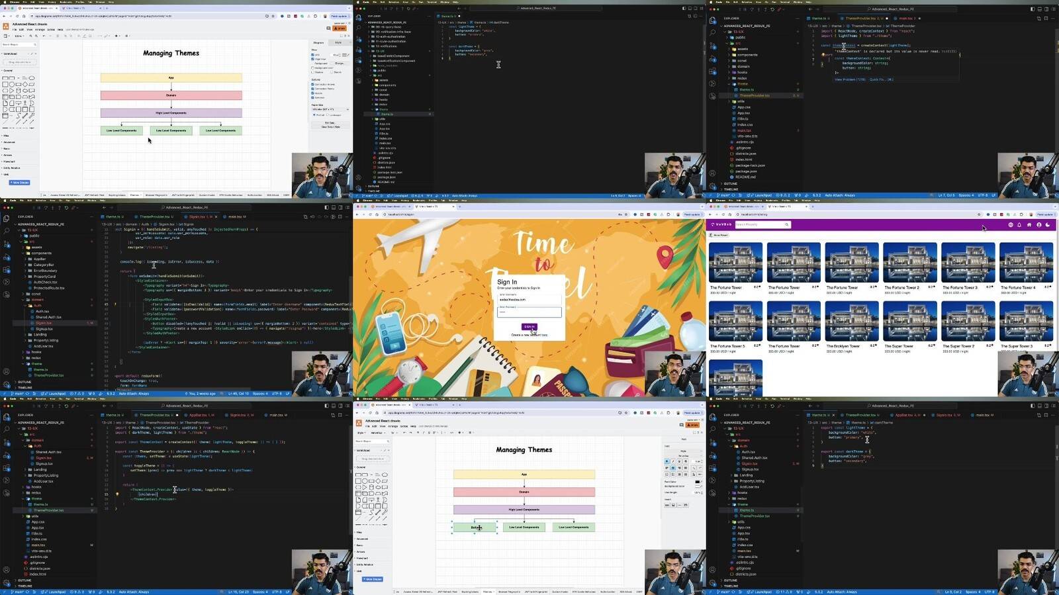Open zoom percentage dropdown in draw.io Diagram-panel window
Image resolution: width=1059 pixels, height=595 pixels.
coord(19,36)
